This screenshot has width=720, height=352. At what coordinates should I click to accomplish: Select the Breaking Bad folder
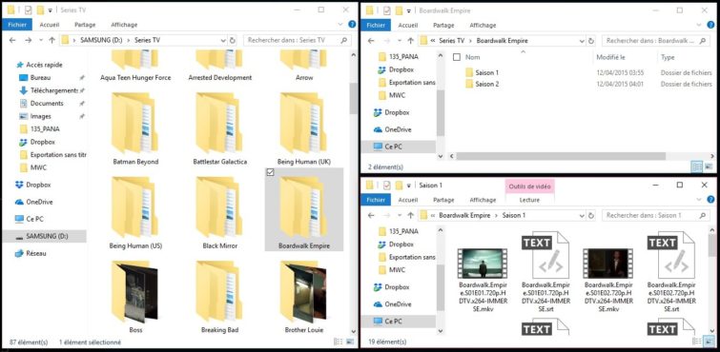[x=220, y=297]
